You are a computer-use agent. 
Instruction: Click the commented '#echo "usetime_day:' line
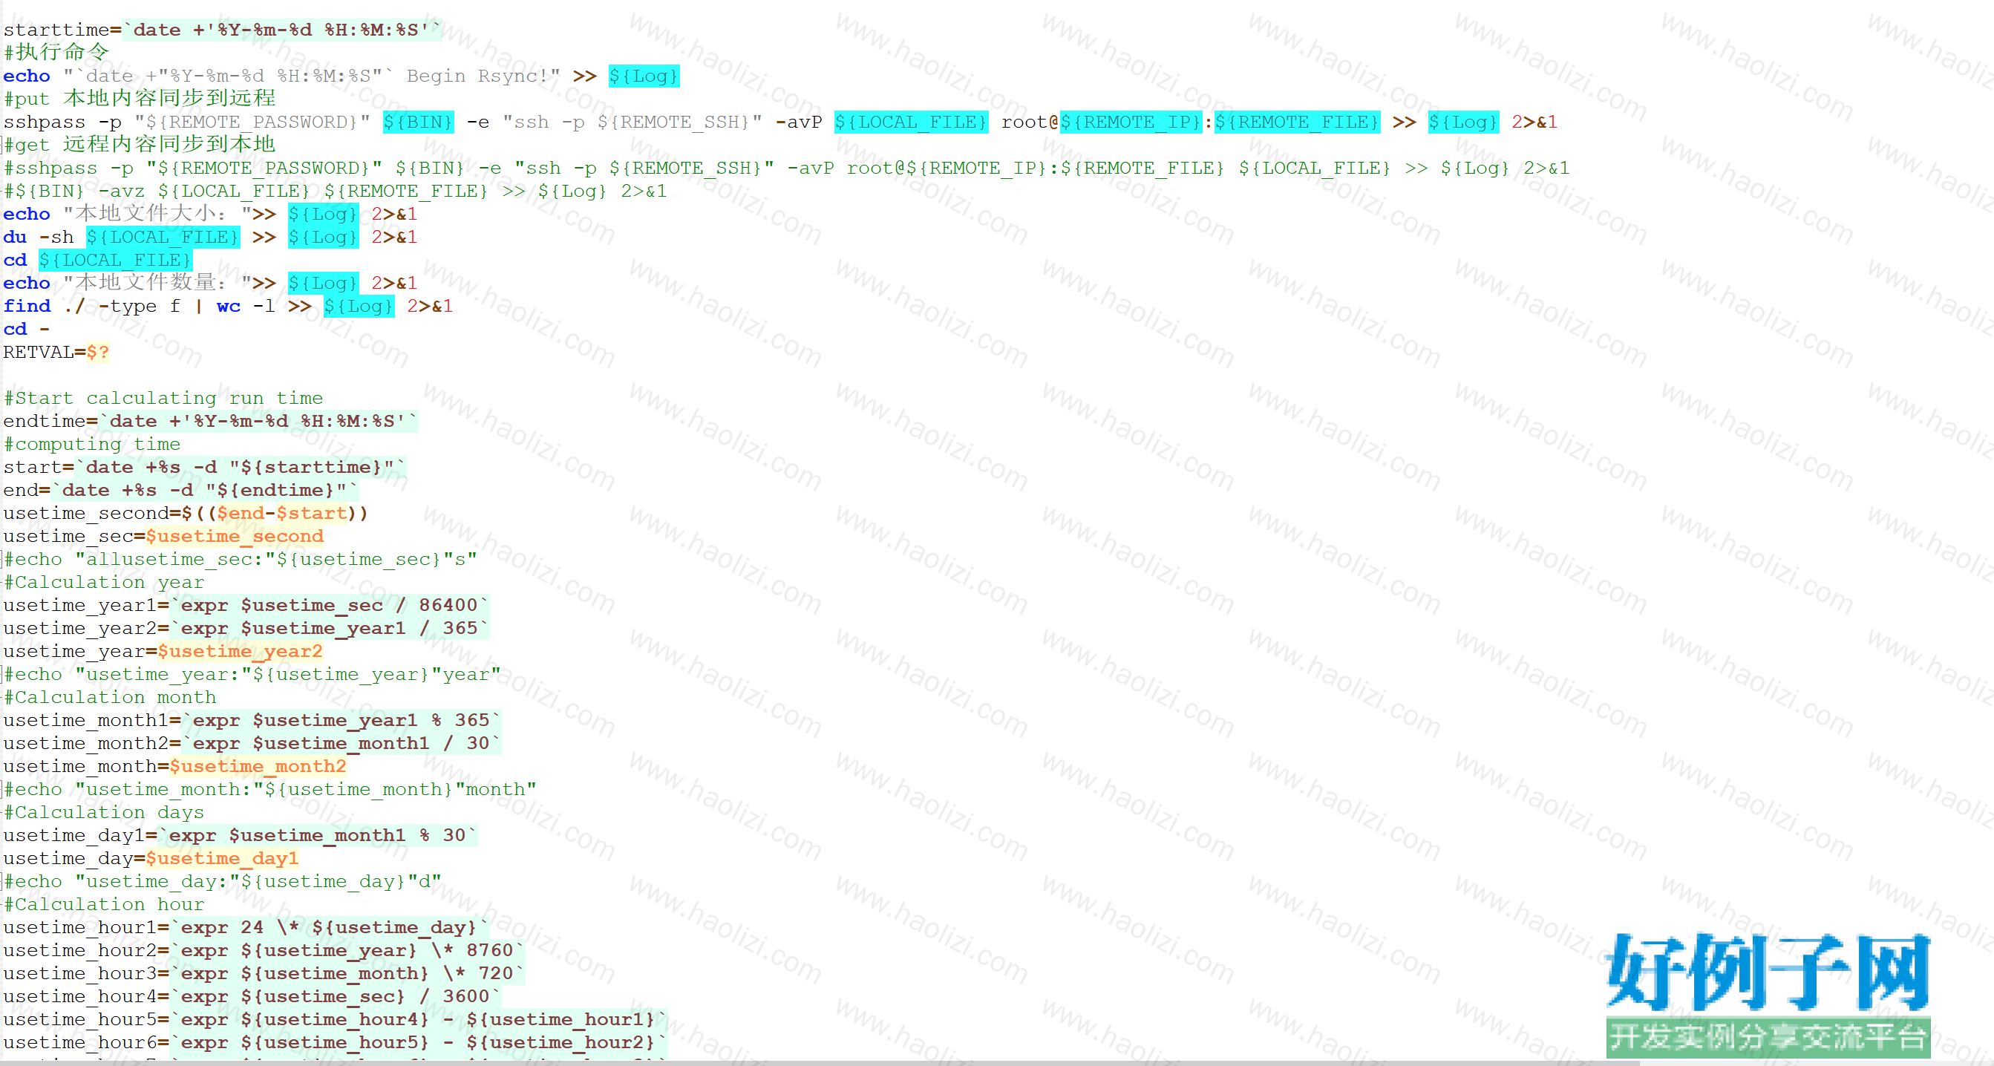(x=222, y=882)
